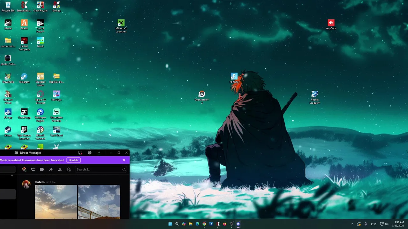Select the AnyDesk desktop icon

pos(331,25)
